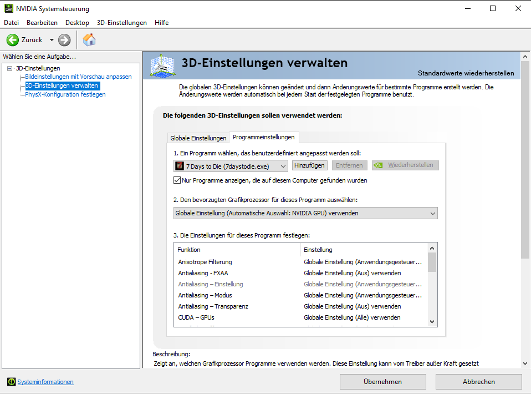The height and width of the screenshot is (394, 531).
Task: Select the Programmeinstellungen tab
Action: tap(264, 137)
